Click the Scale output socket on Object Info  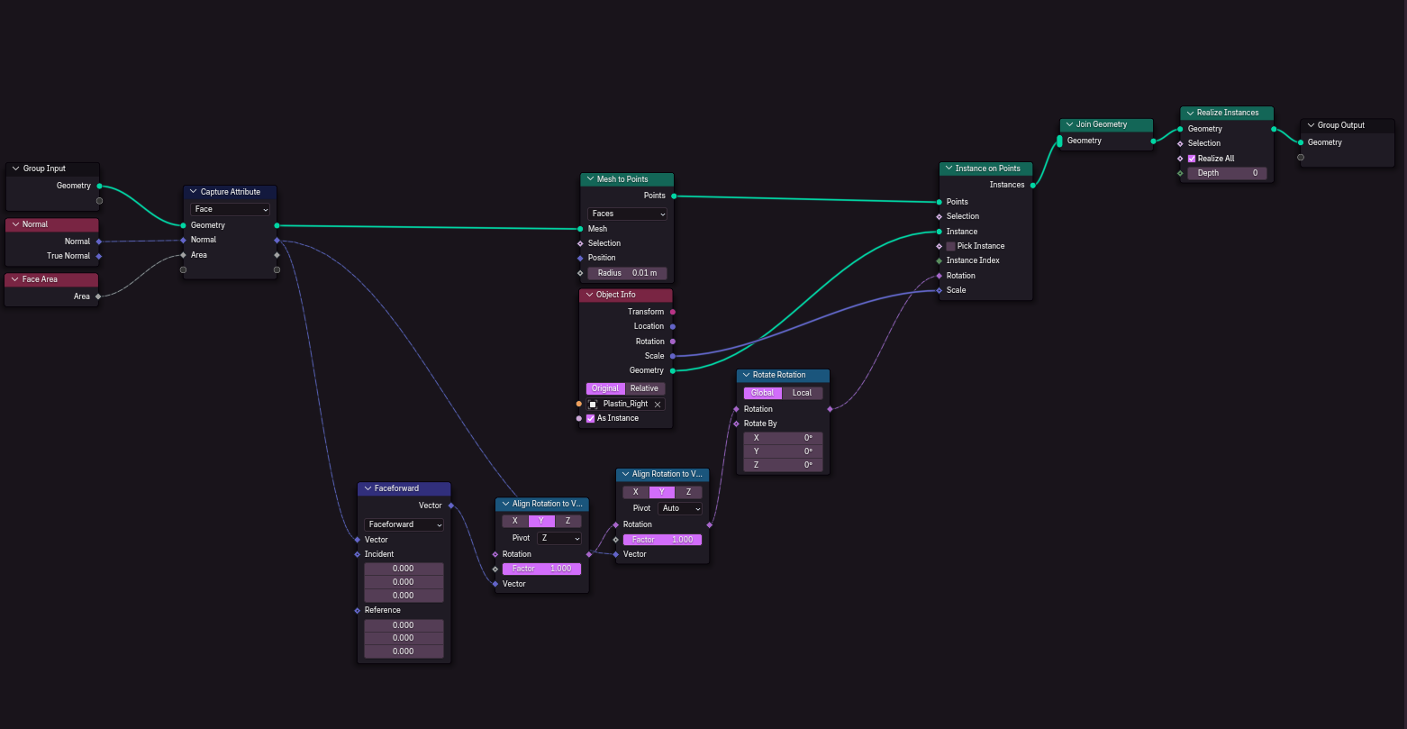click(x=673, y=356)
